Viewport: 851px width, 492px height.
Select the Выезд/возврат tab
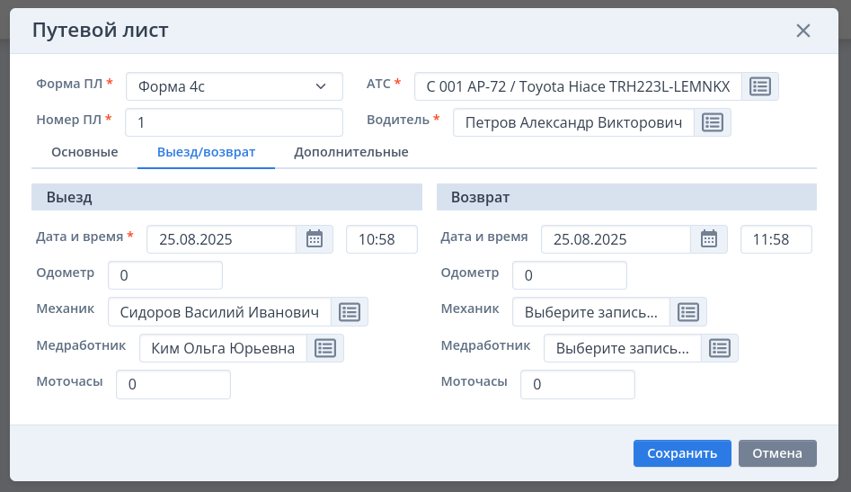coord(207,152)
